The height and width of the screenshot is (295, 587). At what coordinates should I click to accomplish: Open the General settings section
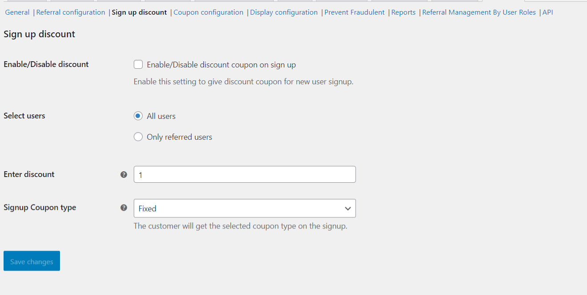(17, 12)
